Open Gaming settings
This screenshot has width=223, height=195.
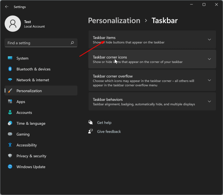(x=41, y=134)
